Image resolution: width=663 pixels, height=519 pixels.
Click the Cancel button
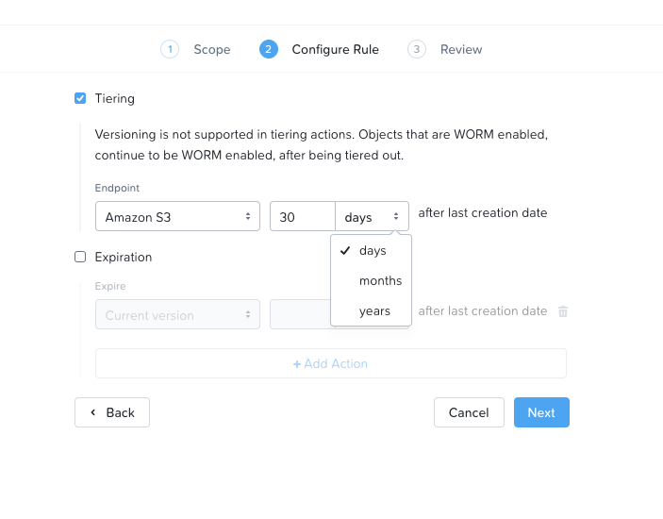coord(469,412)
